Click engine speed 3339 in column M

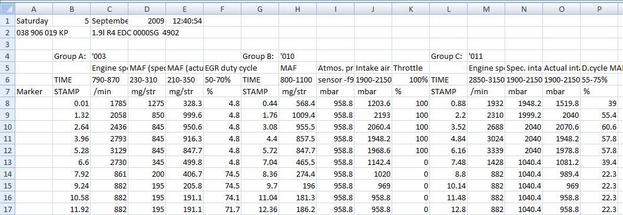point(486,151)
